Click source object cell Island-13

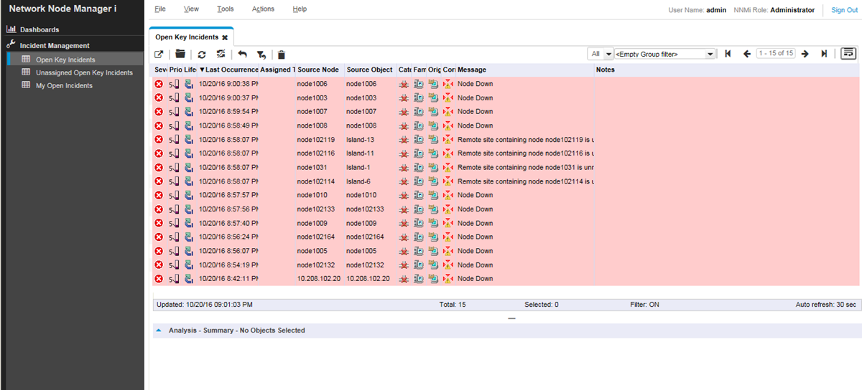[x=360, y=139]
